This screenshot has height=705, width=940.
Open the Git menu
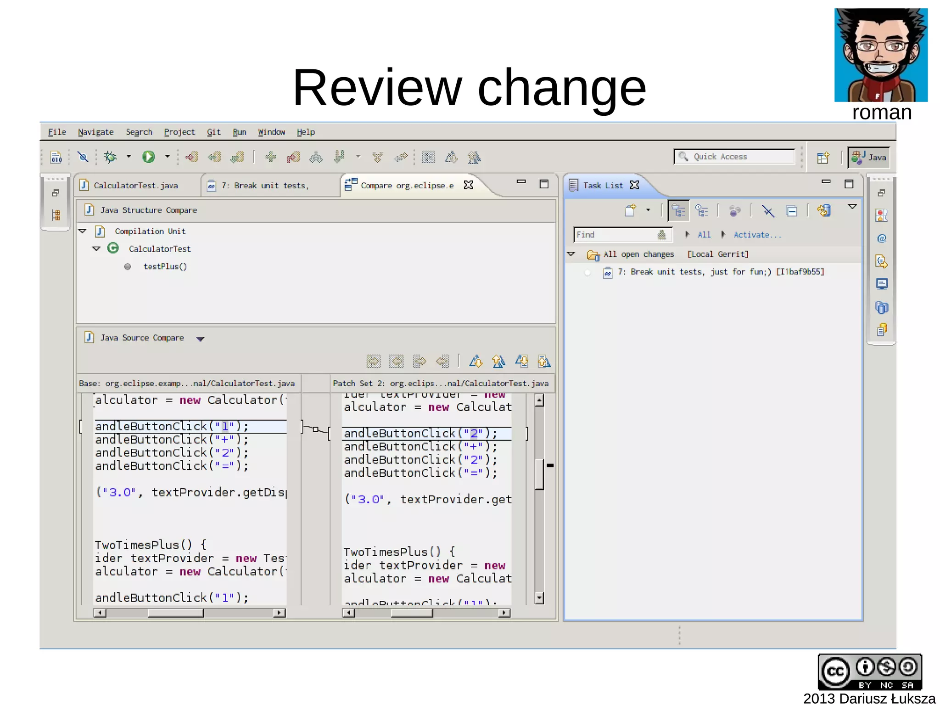(213, 132)
